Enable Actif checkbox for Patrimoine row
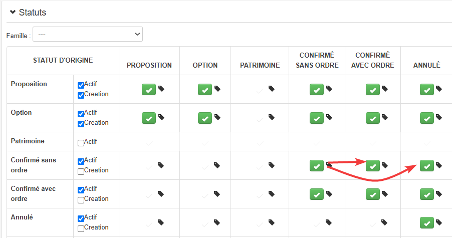The height and width of the screenshot is (238, 452). click(x=81, y=143)
